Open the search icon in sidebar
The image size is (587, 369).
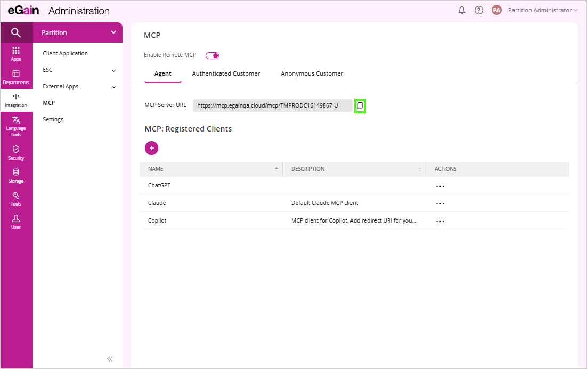click(16, 32)
